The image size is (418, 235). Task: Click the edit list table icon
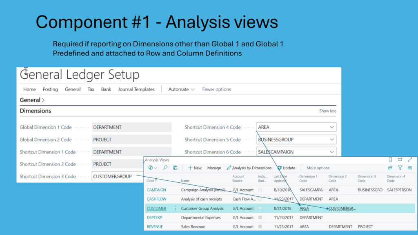coord(175,168)
